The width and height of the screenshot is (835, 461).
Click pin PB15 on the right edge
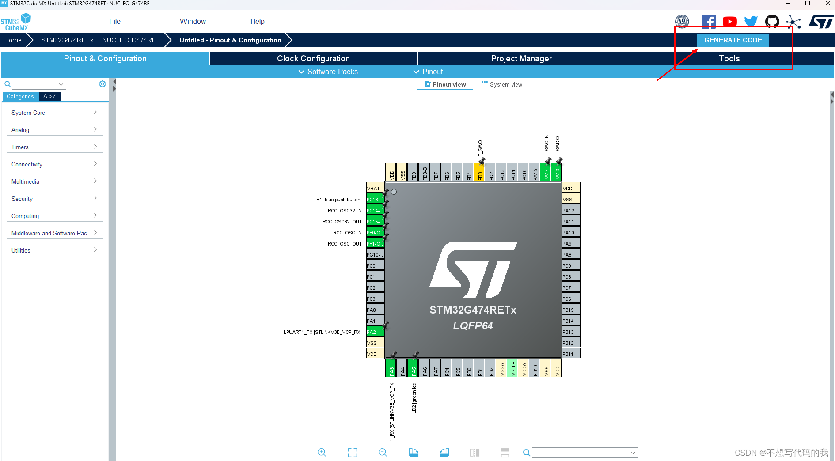point(571,310)
